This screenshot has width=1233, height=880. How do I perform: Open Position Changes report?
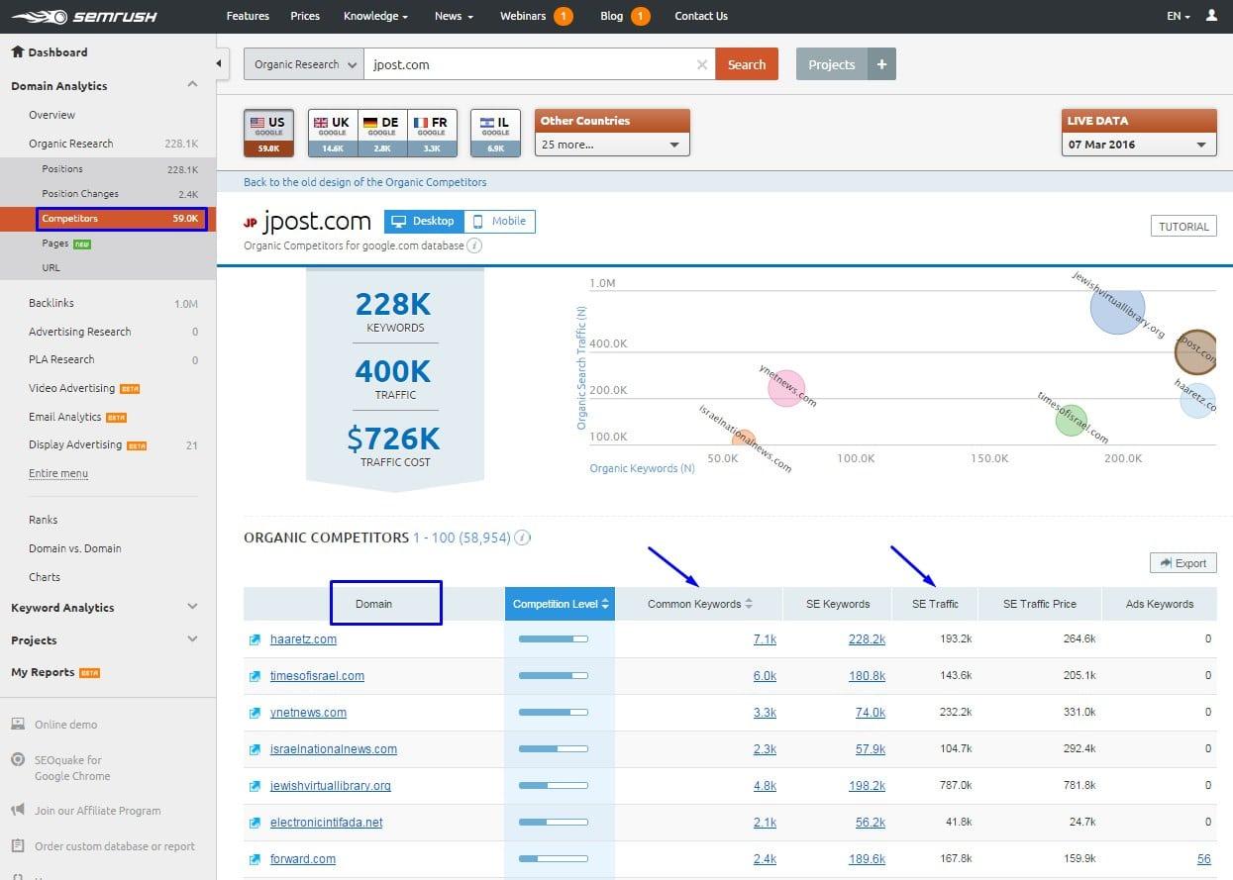[x=80, y=194]
